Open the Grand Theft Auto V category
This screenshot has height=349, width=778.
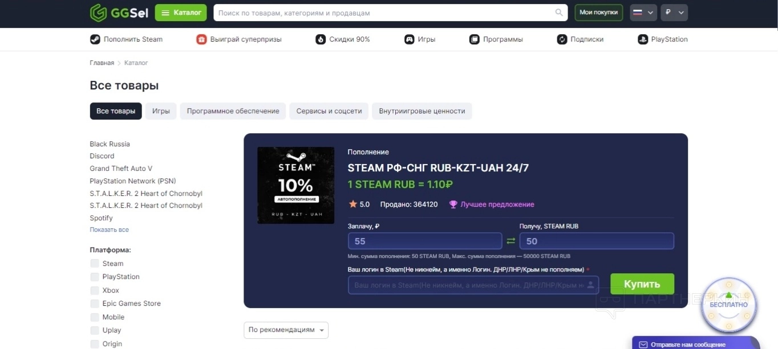[x=121, y=169]
